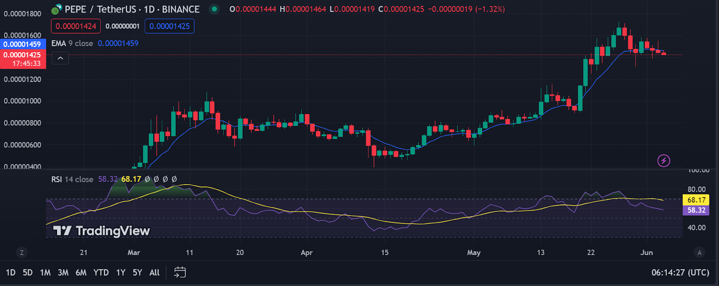719x286 pixels.
Task: Select the YTD time range
Action: pyautogui.click(x=101, y=273)
